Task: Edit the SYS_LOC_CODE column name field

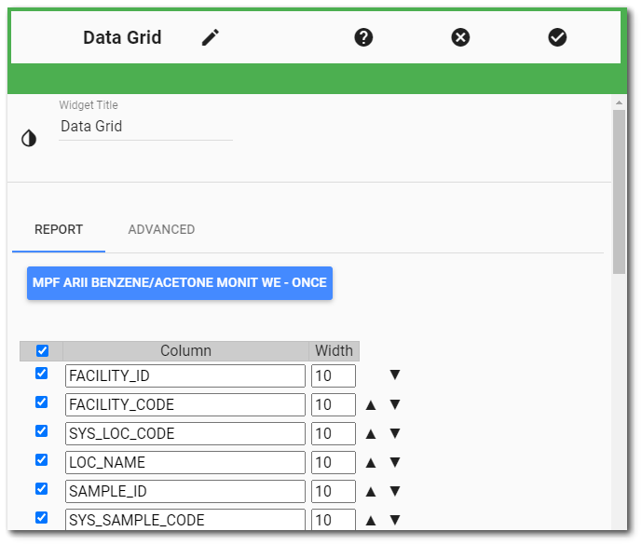Action: [185, 433]
